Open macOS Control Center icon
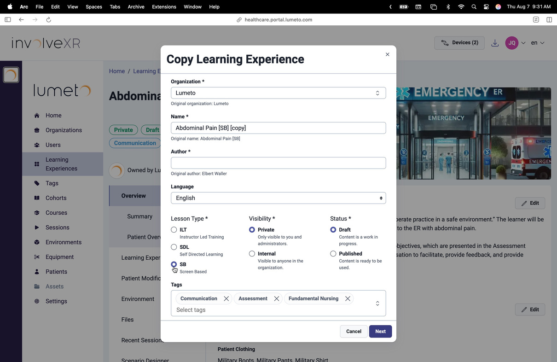557x362 pixels. tap(486, 7)
